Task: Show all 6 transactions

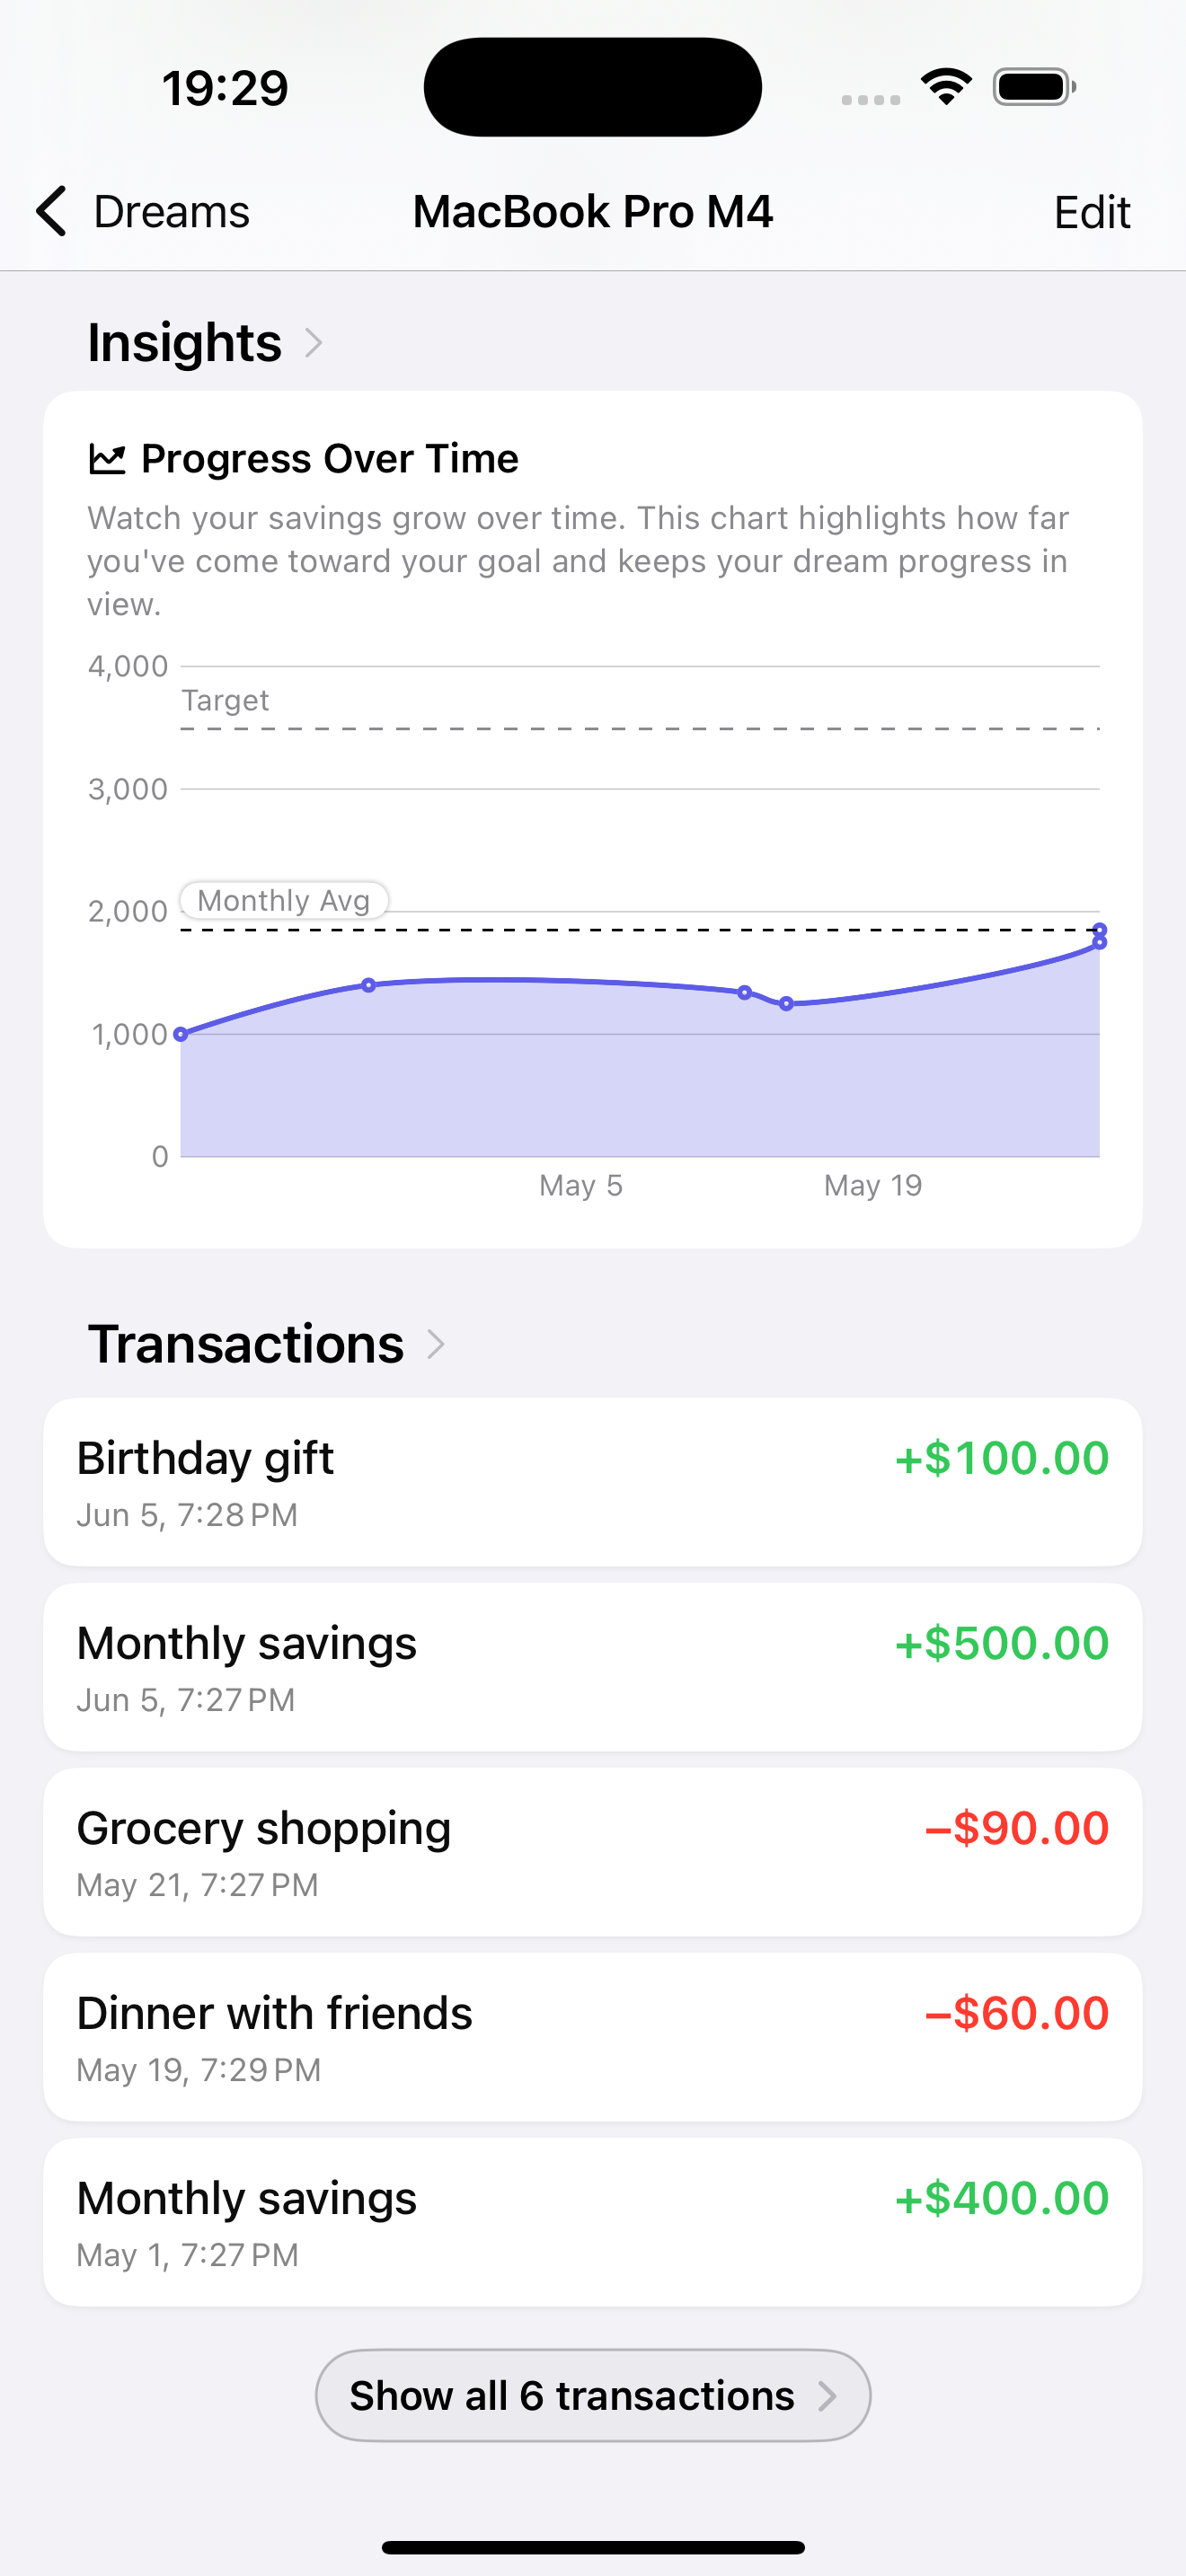Action: 592,2395
